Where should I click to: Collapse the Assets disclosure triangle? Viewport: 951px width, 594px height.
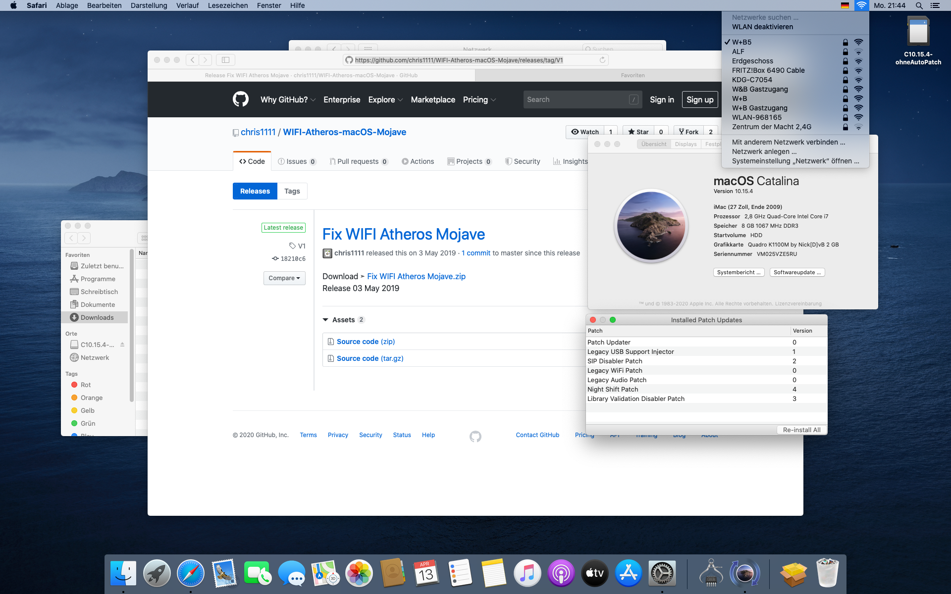[325, 320]
